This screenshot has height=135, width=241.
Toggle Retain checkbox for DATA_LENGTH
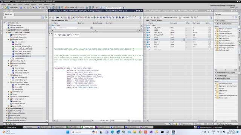pos(209,35)
